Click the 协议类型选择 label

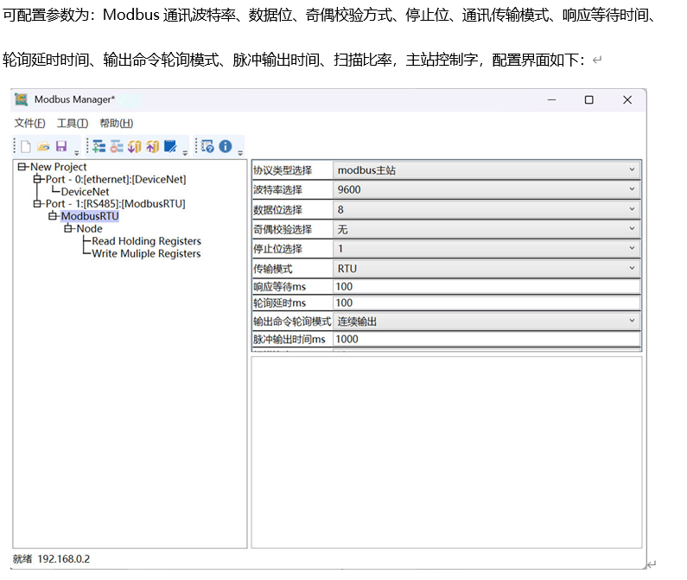(283, 170)
